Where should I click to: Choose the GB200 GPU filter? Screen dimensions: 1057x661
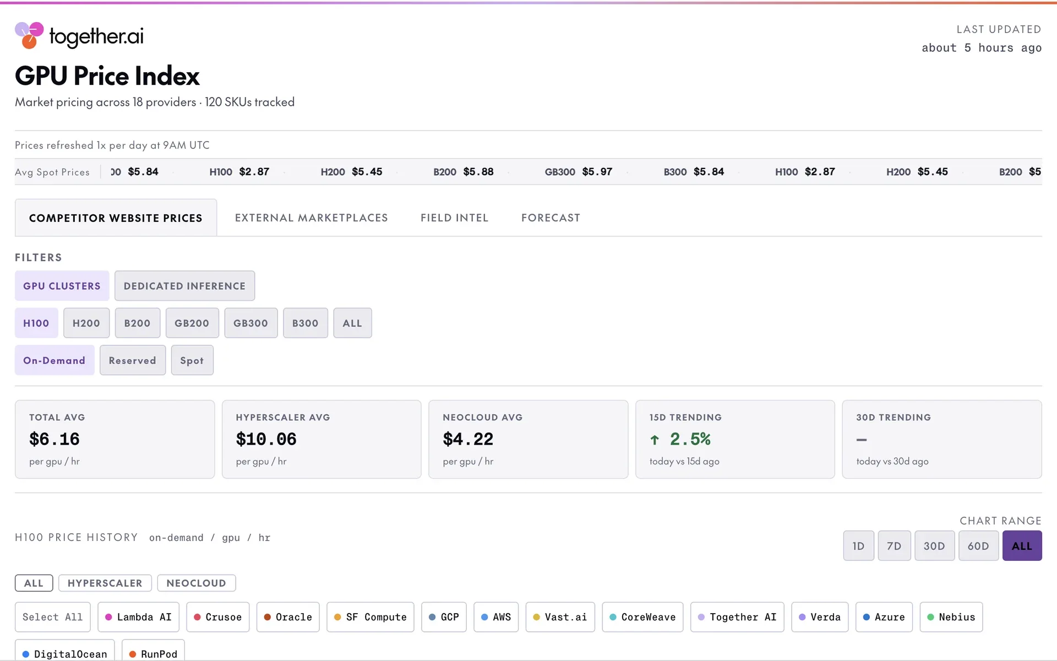coord(192,323)
